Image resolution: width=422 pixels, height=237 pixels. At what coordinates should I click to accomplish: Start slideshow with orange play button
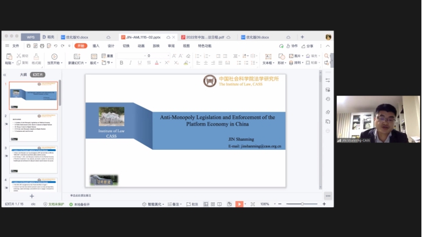pyautogui.click(x=239, y=204)
